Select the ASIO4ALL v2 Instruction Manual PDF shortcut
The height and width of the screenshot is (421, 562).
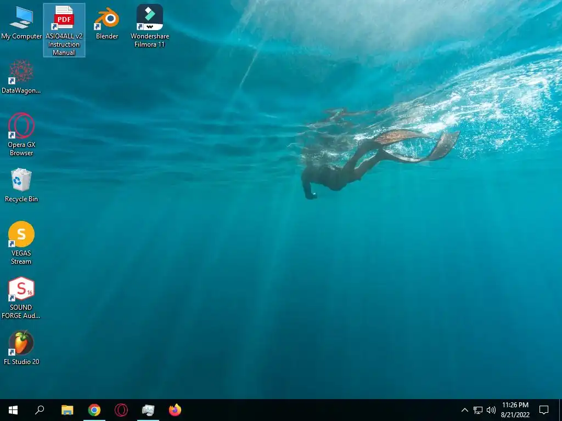64,30
